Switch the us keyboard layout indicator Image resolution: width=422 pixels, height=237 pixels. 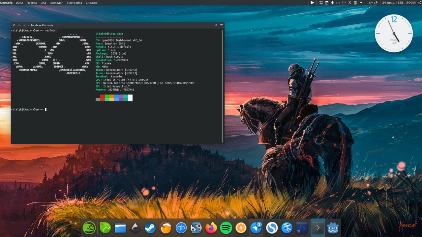338,3
